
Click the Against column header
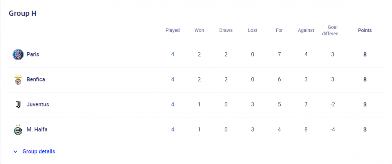pyautogui.click(x=306, y=30)
